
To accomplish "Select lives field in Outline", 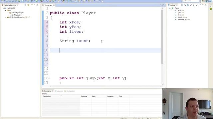I will tap(181, 15).
